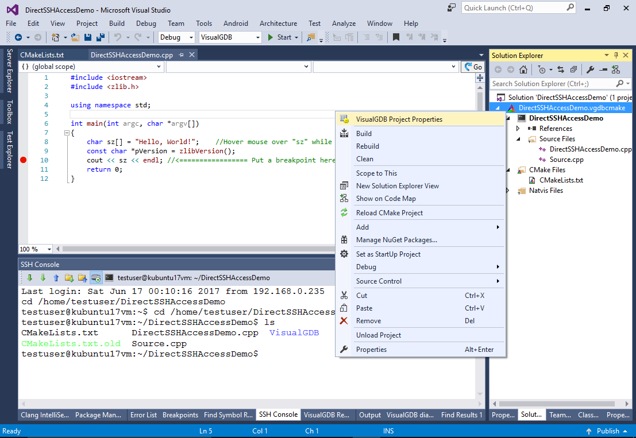Screen dimensions: 636x438
Task: Click the black terminal icon in SSH Console
Action: 109,277
